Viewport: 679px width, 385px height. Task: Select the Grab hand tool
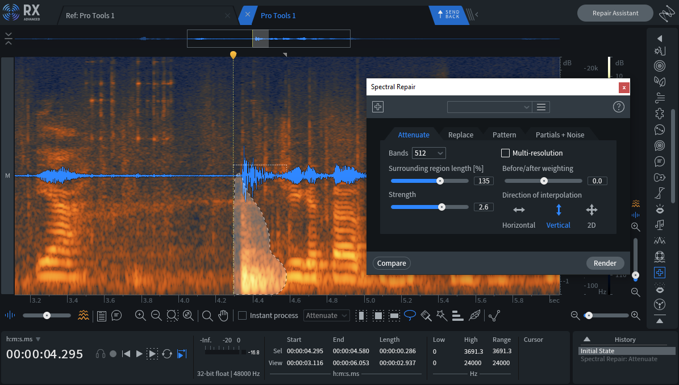click(223, 316)
